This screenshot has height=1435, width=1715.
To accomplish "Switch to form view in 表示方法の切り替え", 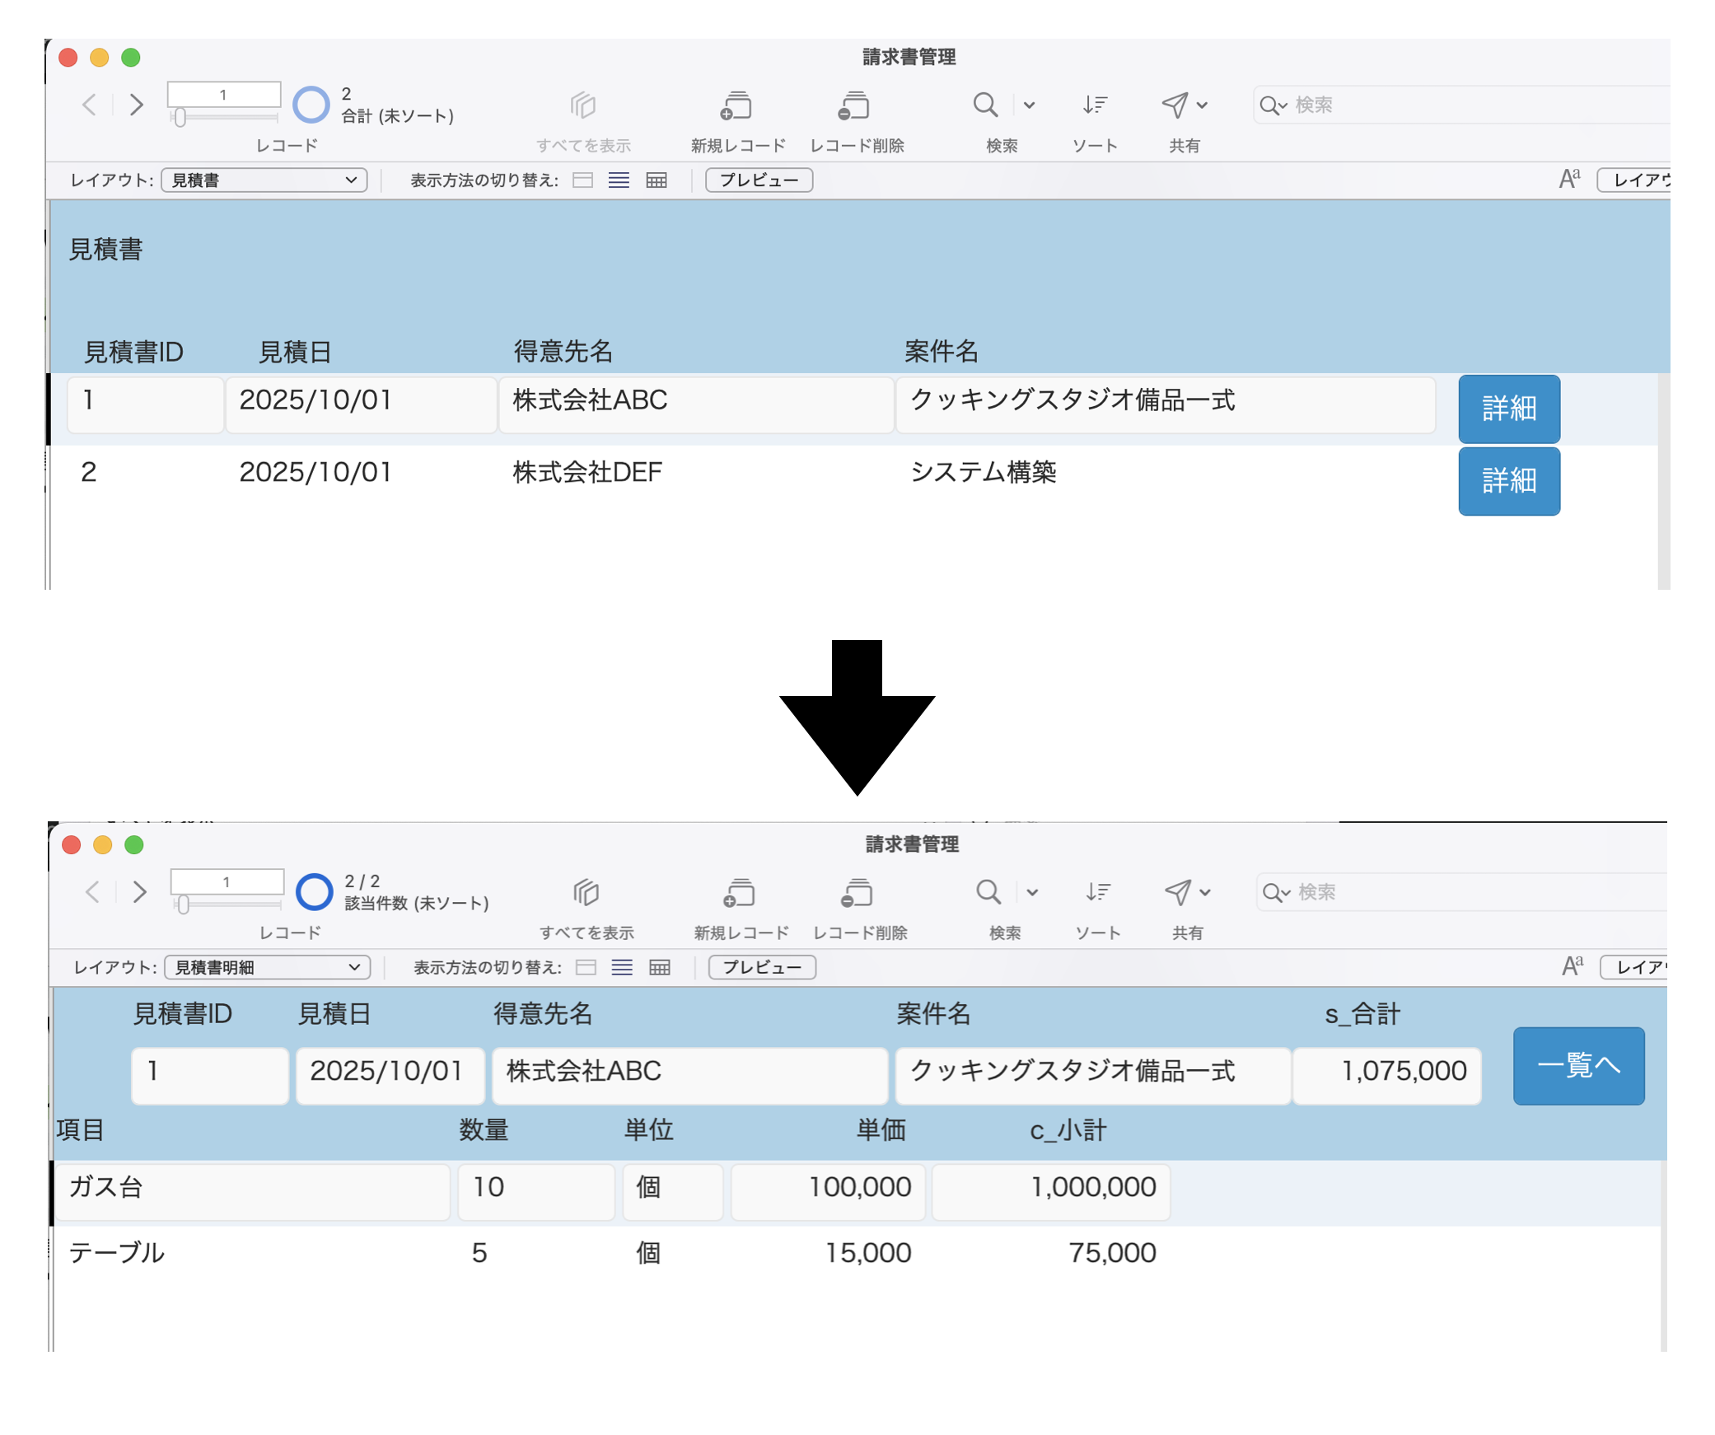I will pyautogui.click(x=582, y=180).
